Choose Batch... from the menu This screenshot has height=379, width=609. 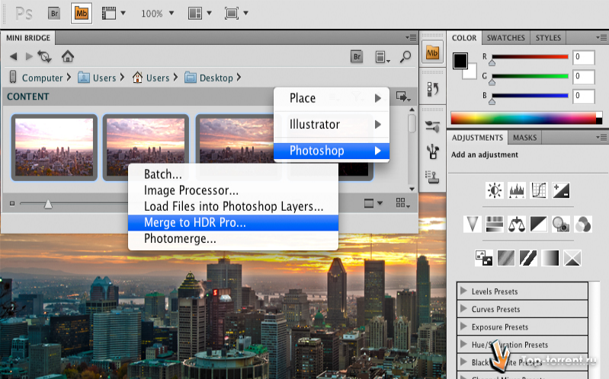[233, 174]
